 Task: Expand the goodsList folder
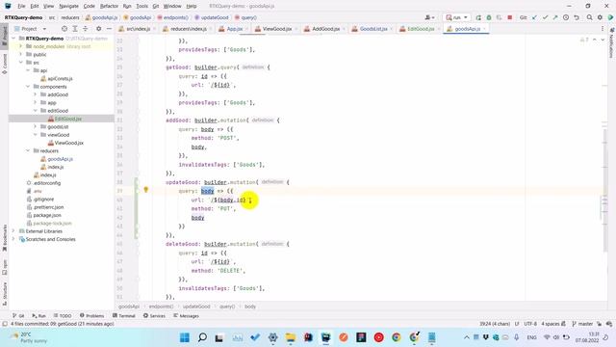35,126
